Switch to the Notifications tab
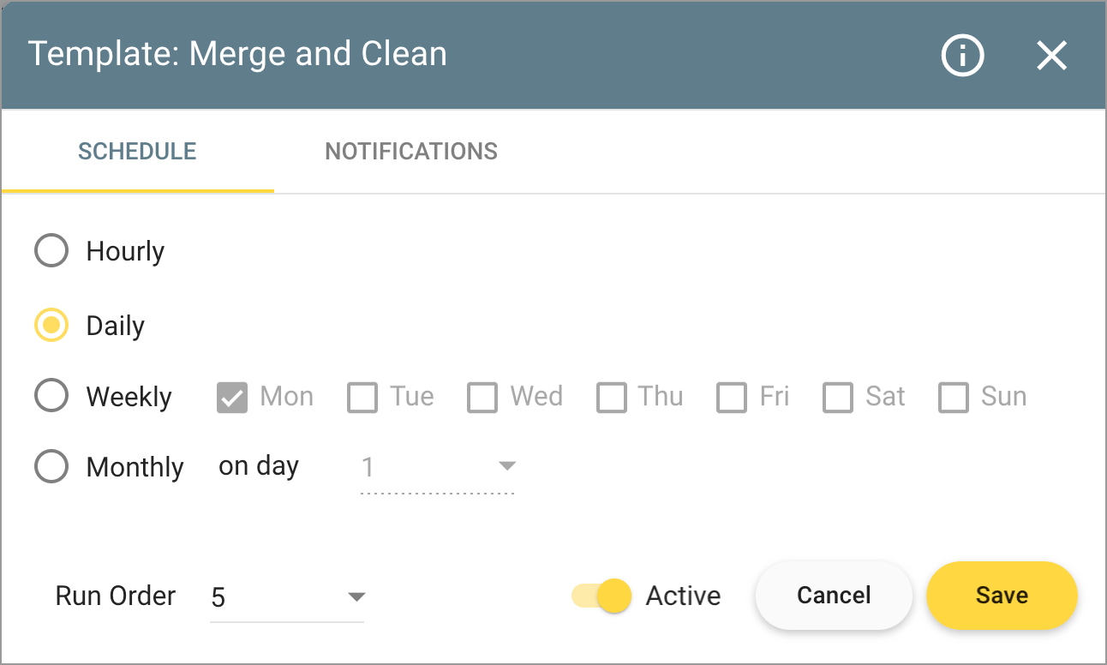This screenshot has height=665, width=1107. pos(411,152)
